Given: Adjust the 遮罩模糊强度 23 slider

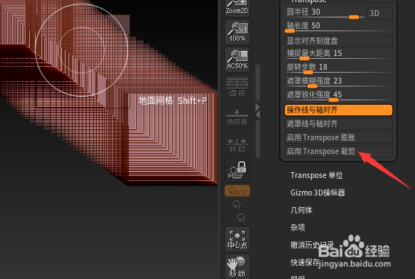Looking at the screenshot, I should pos(339,82).
